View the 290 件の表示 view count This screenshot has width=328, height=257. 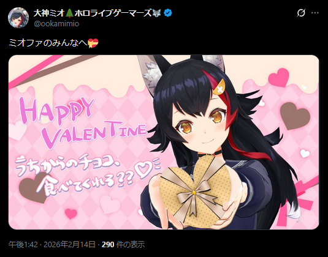123,244
